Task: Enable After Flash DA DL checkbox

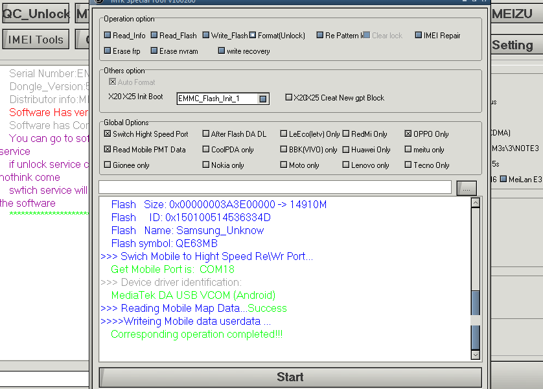Action: [x=235, y=134]
